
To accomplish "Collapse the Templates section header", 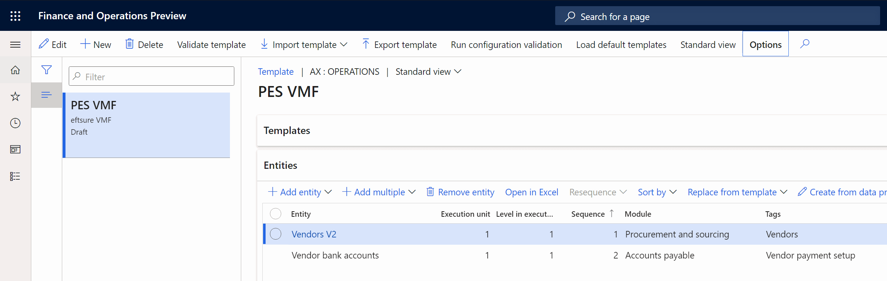I will pos(572,131).
